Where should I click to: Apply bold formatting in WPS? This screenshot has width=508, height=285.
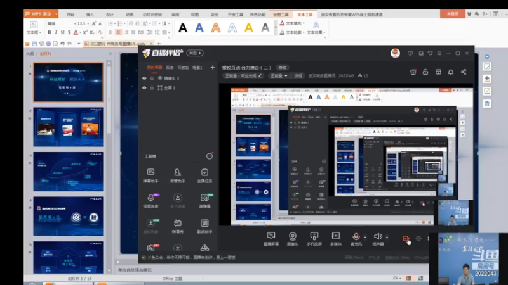50,32
